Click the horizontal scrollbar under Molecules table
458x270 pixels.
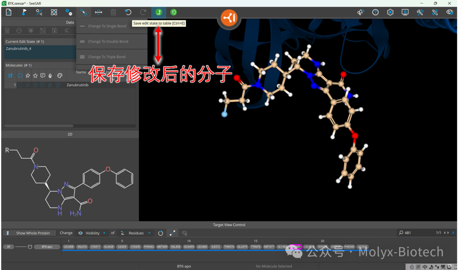[39, 126]
